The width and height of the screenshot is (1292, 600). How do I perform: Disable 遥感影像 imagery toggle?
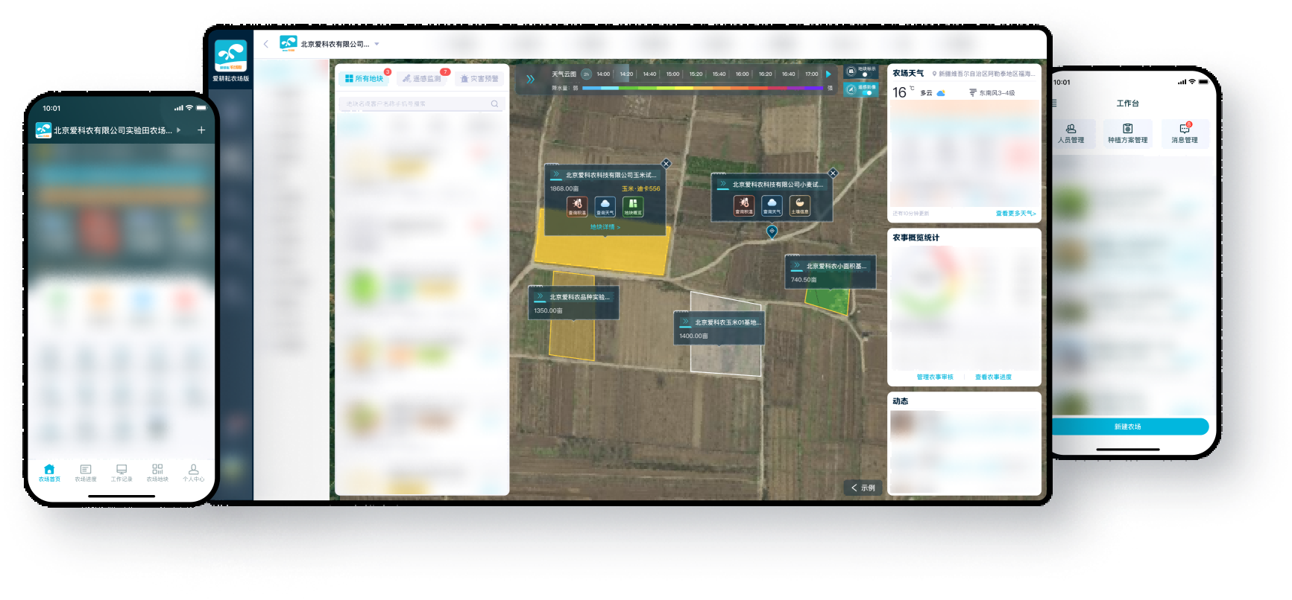pyautogui.click(x=868, y=92)
